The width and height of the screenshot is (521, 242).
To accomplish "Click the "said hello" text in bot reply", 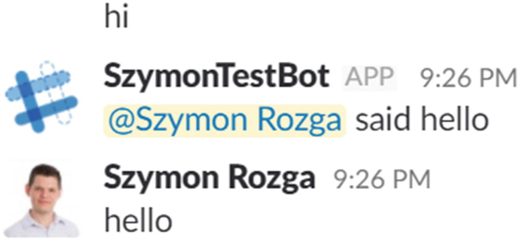I will (x=422, y=120).
